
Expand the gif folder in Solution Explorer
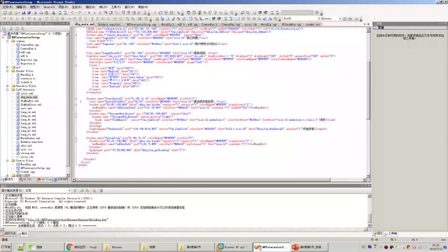tap(8, 67)
